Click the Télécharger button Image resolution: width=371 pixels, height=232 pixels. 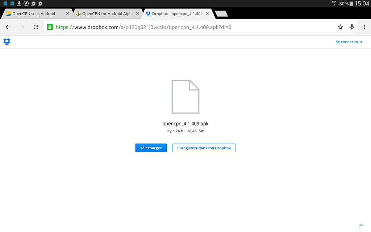(x=151, y=148)
